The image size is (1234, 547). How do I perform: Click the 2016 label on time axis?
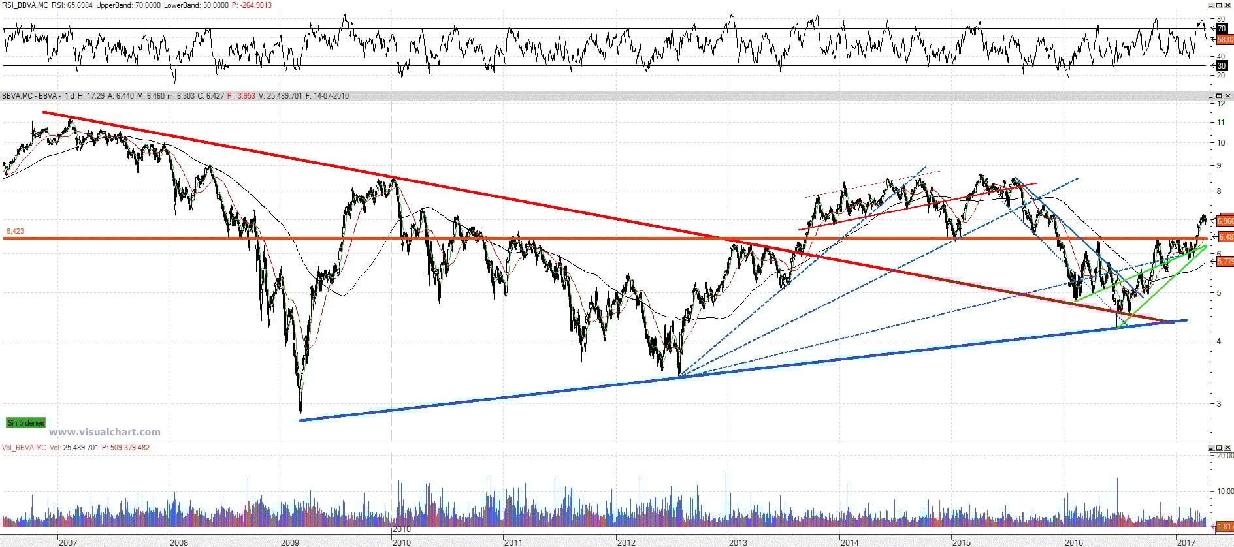[x=1073, y=542]
